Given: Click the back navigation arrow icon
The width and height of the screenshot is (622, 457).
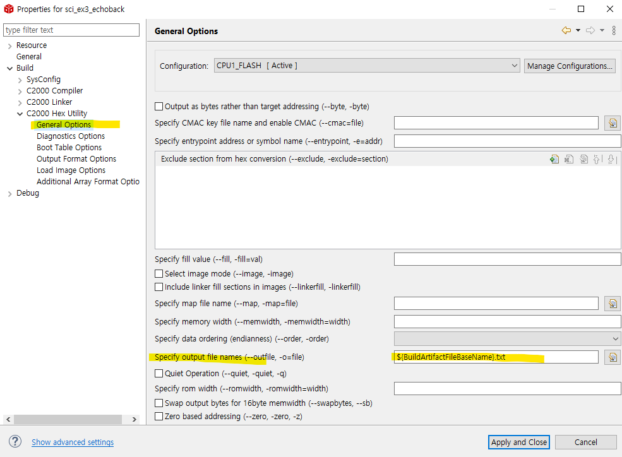Looking at the screenshot, I should [x=566, y=30].
